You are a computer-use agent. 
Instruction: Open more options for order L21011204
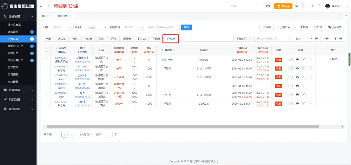point(310,77)
